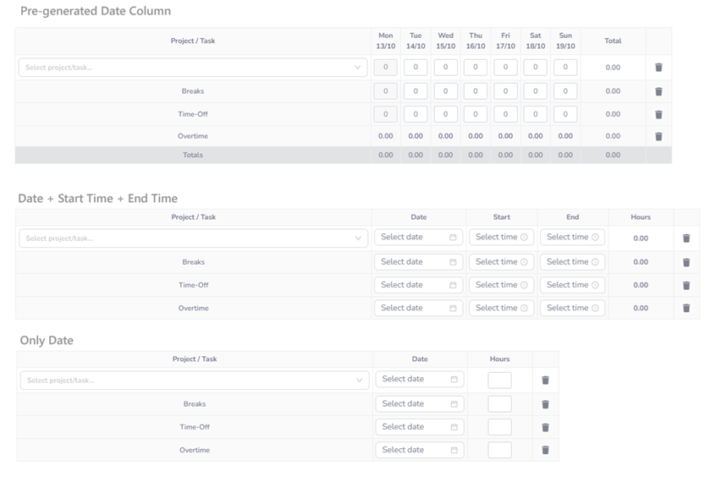This screenshot has width=710, height=482.
Task: Open project/task dropdown in Pre-generated Date Column table
Action: pos(192,68)
